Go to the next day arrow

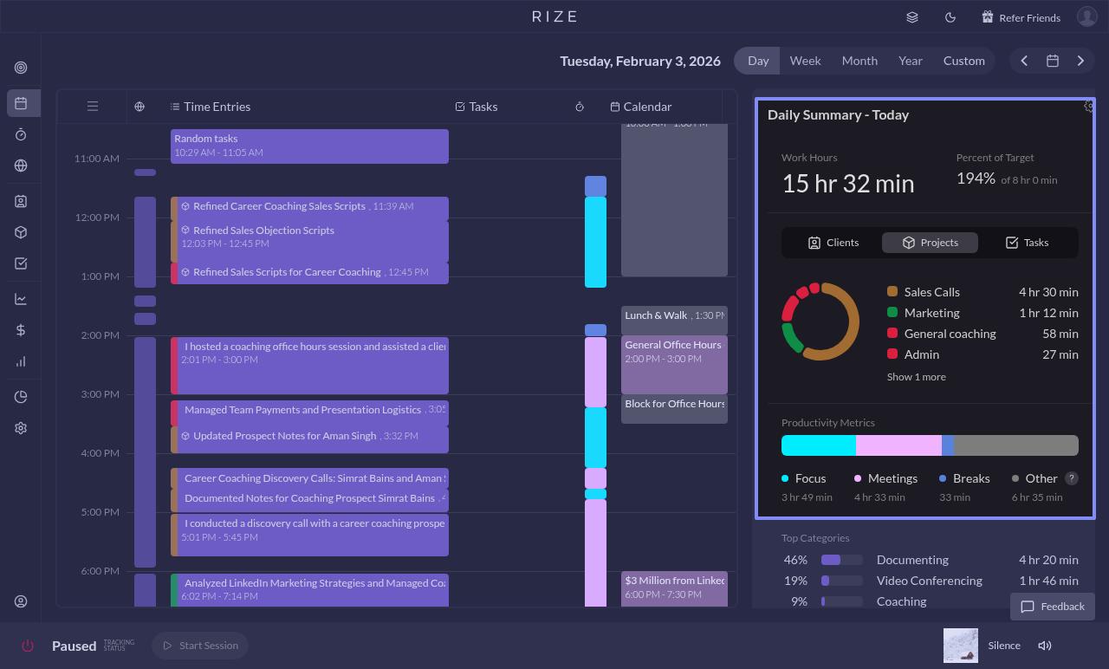(x=1080, y=61)
